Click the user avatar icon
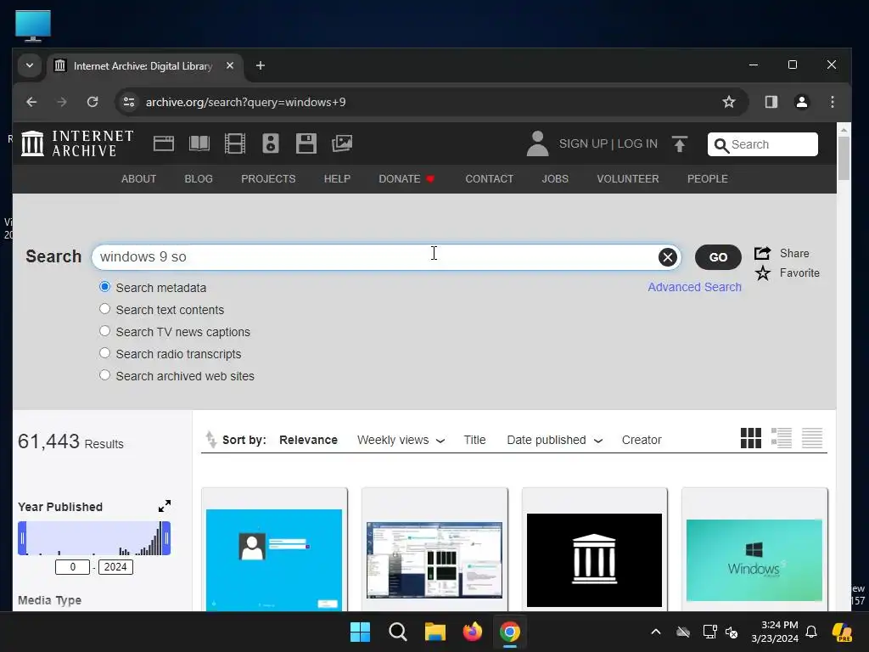Image resolution: width=869 pixels, height=652 pixels. coord(537,143)
